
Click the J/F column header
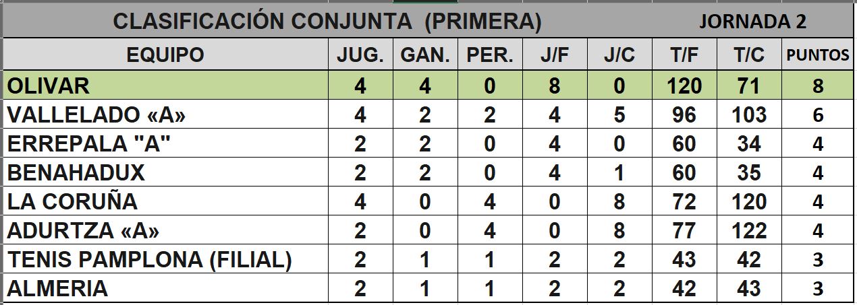[555, 55]
